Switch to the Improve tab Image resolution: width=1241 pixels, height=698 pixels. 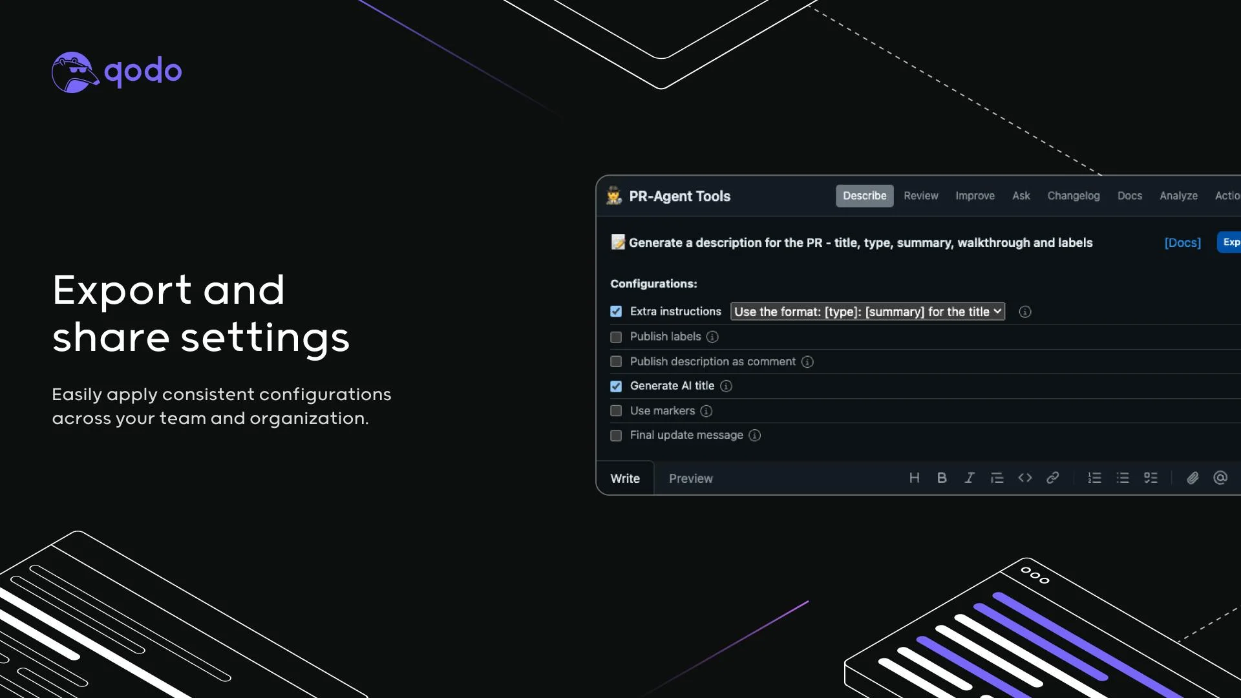pos(975,196)
